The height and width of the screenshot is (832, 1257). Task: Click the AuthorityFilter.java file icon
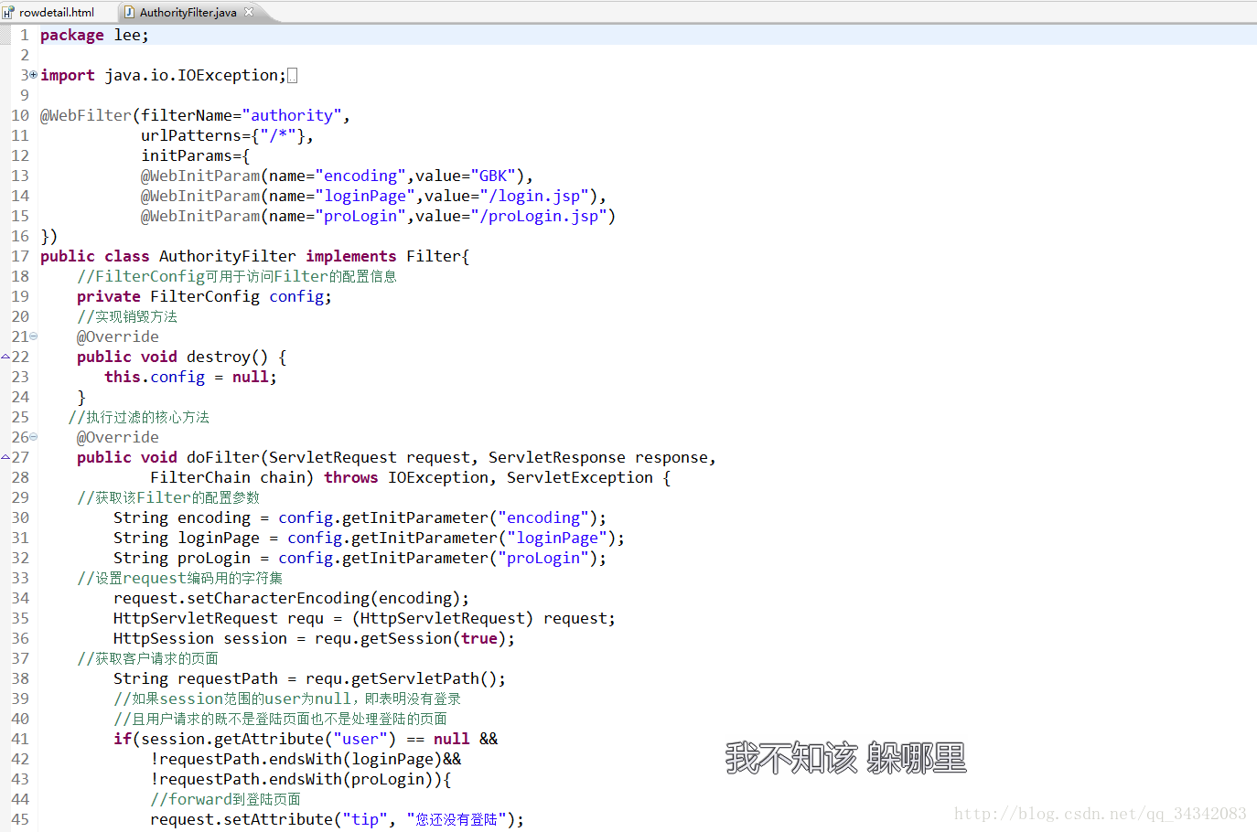[x=129, y=12]
